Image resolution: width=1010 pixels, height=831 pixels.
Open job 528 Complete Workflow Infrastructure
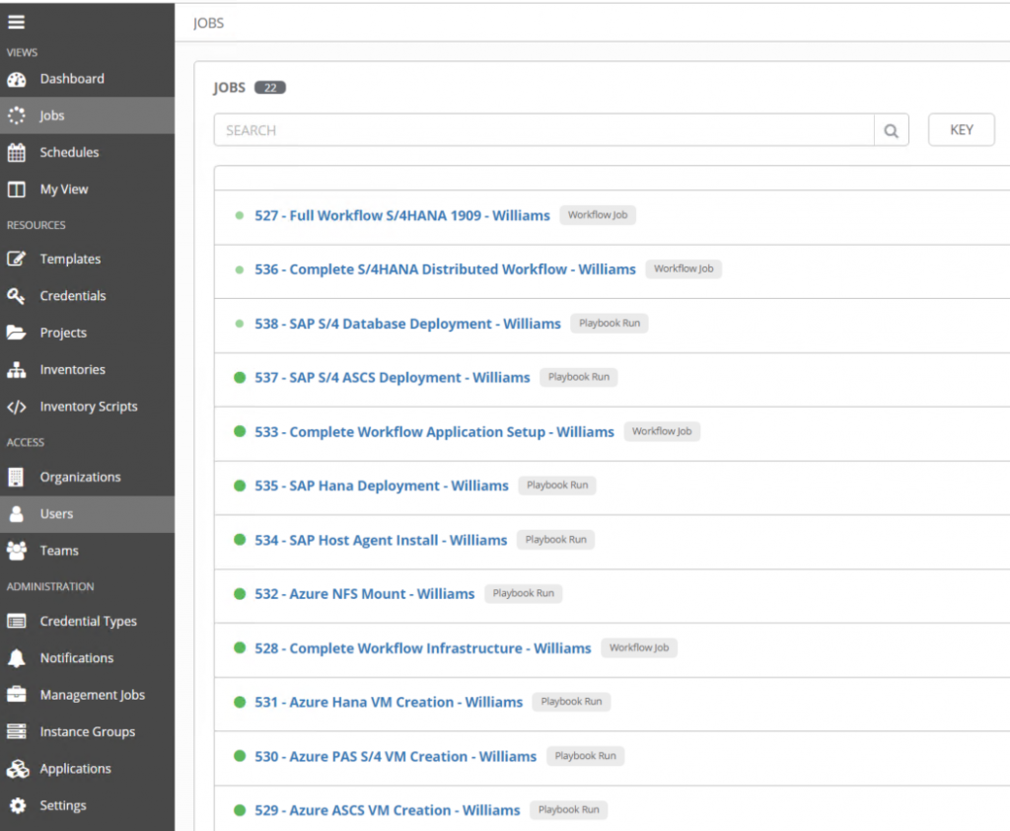coord(422,647)
